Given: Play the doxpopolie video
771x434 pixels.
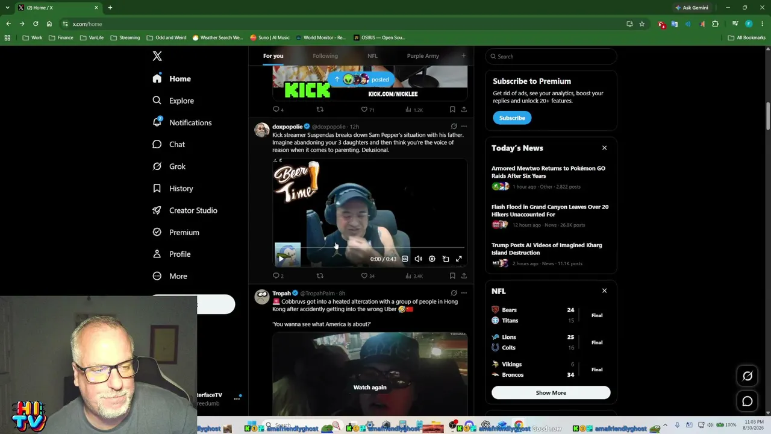Looking at the screenshot, I should click(x=282, y=259).
